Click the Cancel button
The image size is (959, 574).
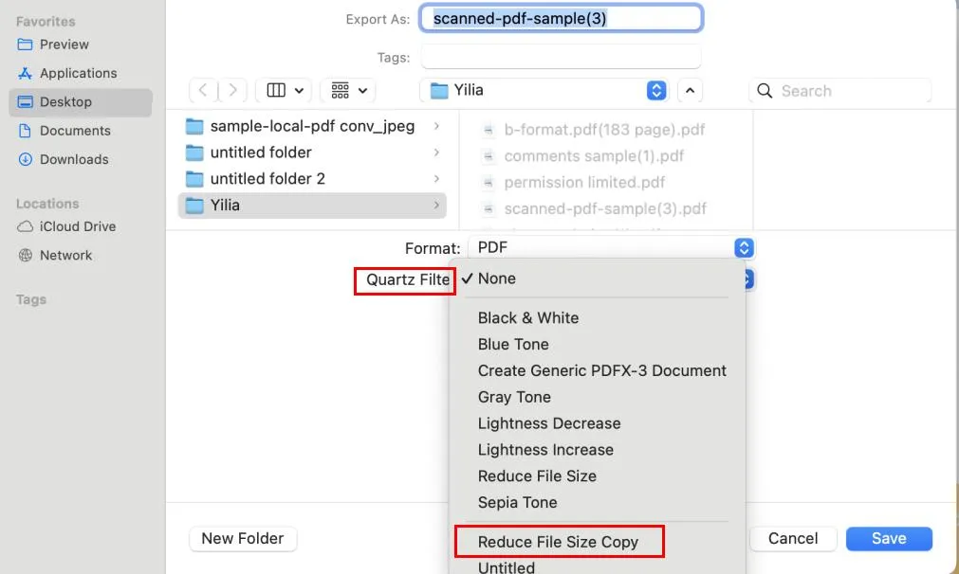[793, 539]
